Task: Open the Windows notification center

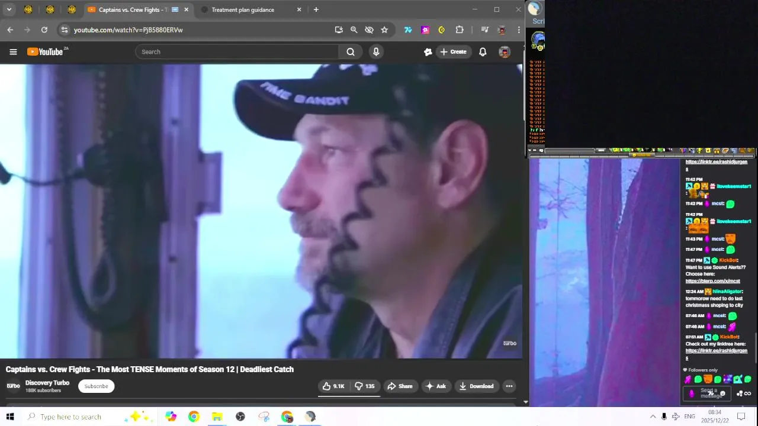Action: pyautogui.click(x=741, y=417)
